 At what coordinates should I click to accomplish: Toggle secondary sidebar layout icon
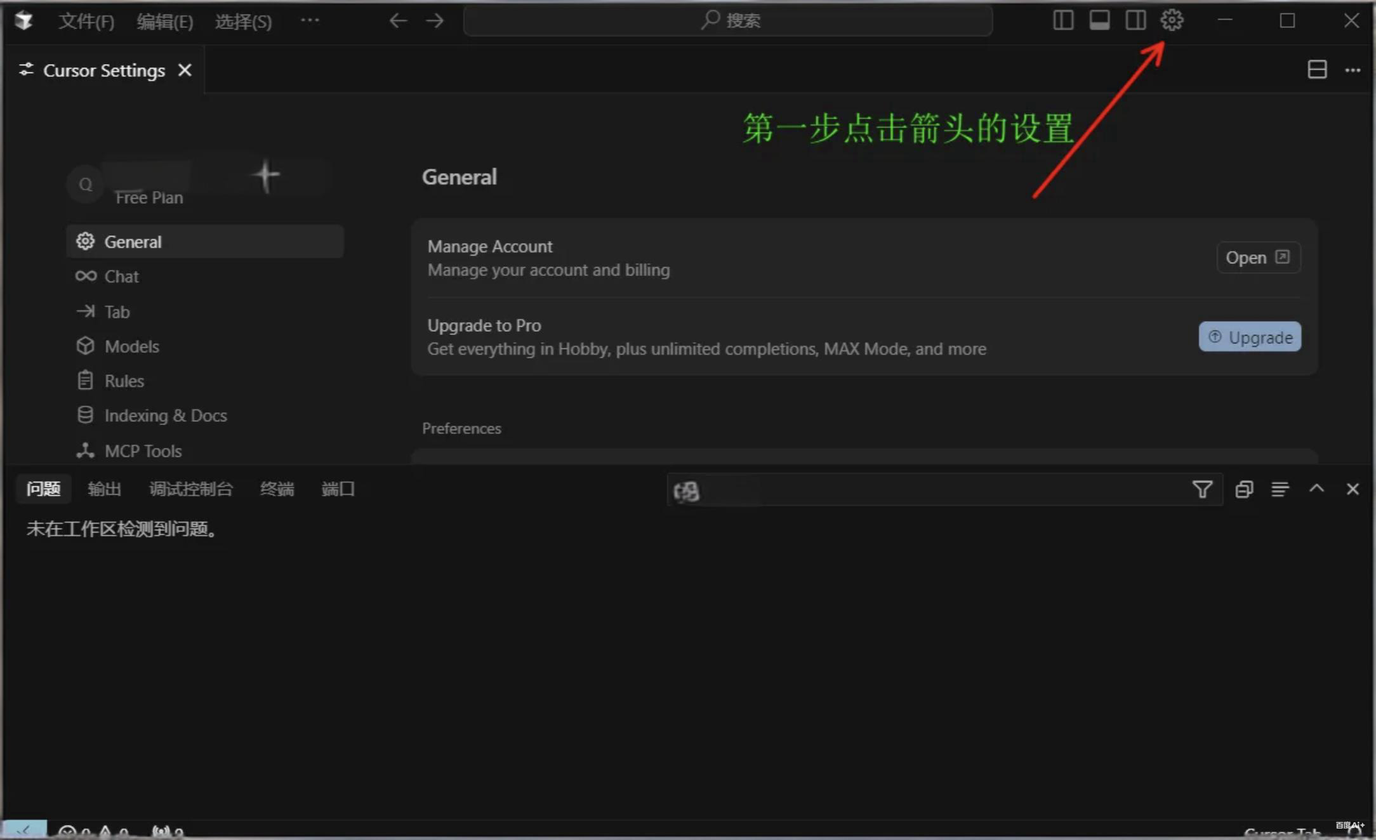coord(1135,20)
